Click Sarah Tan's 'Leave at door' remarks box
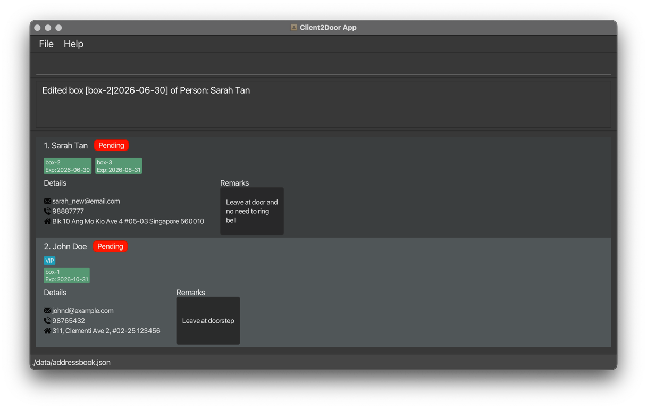Viewport: 647px width, 409px height. (251, 211)
